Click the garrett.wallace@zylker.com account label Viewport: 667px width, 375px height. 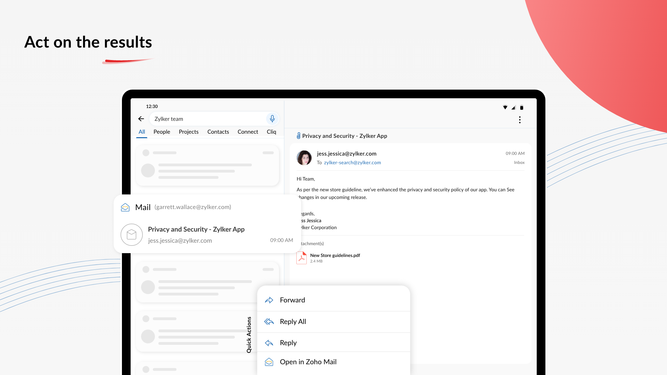[x=193, y=207]
